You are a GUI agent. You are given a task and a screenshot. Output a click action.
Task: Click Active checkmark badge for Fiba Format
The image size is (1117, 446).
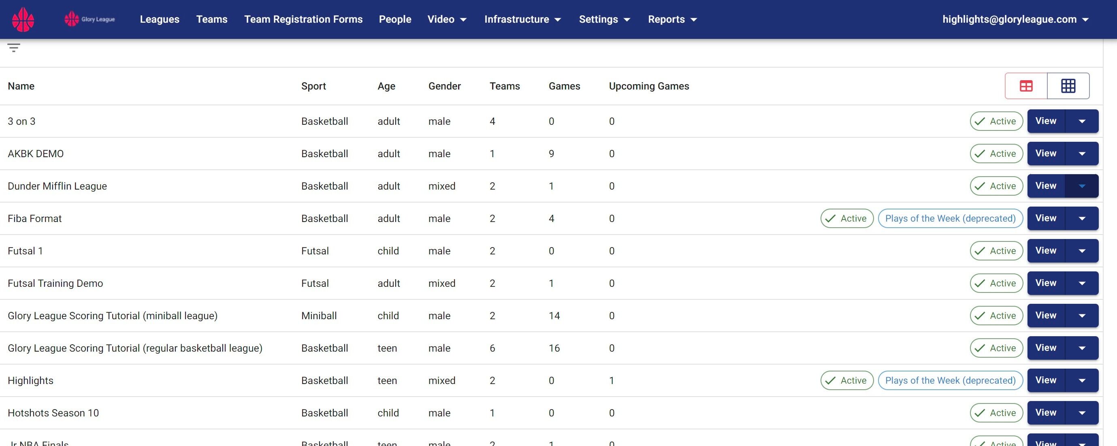click(x=847, y=218)
